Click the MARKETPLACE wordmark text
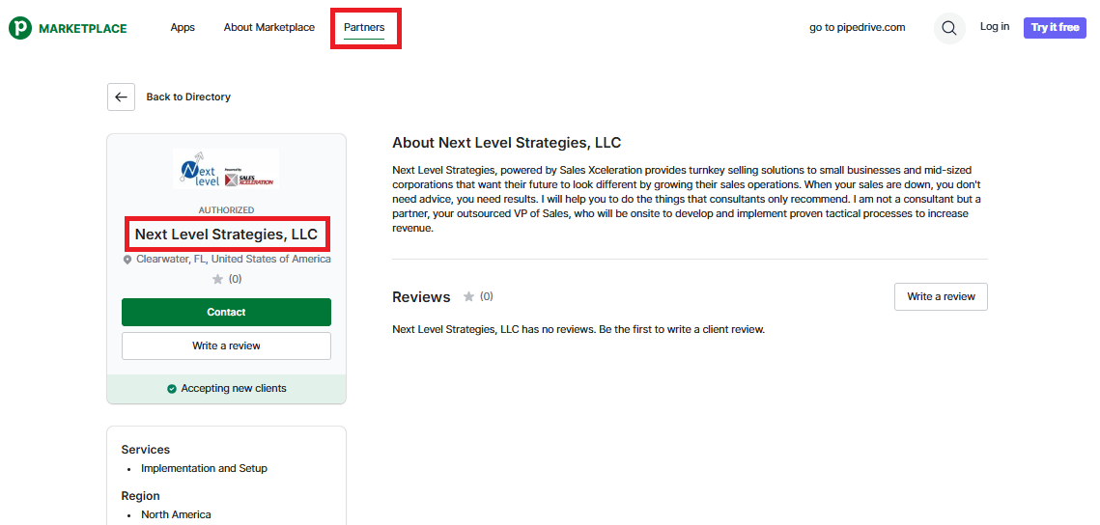Screen dimensions: 1100x525 pyautogui.click(x=83, y=29)
